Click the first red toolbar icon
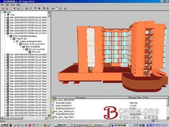The height and width of the screenshot is (127, 169). coord(3,8)
